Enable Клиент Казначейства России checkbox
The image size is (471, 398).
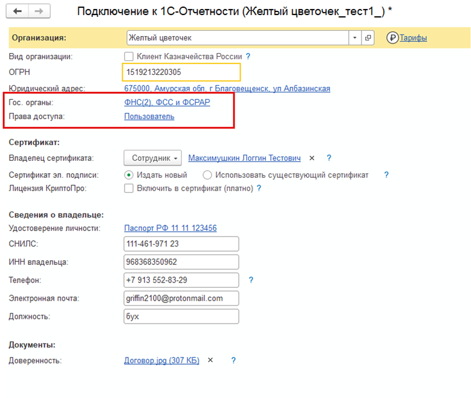point(129,56)
